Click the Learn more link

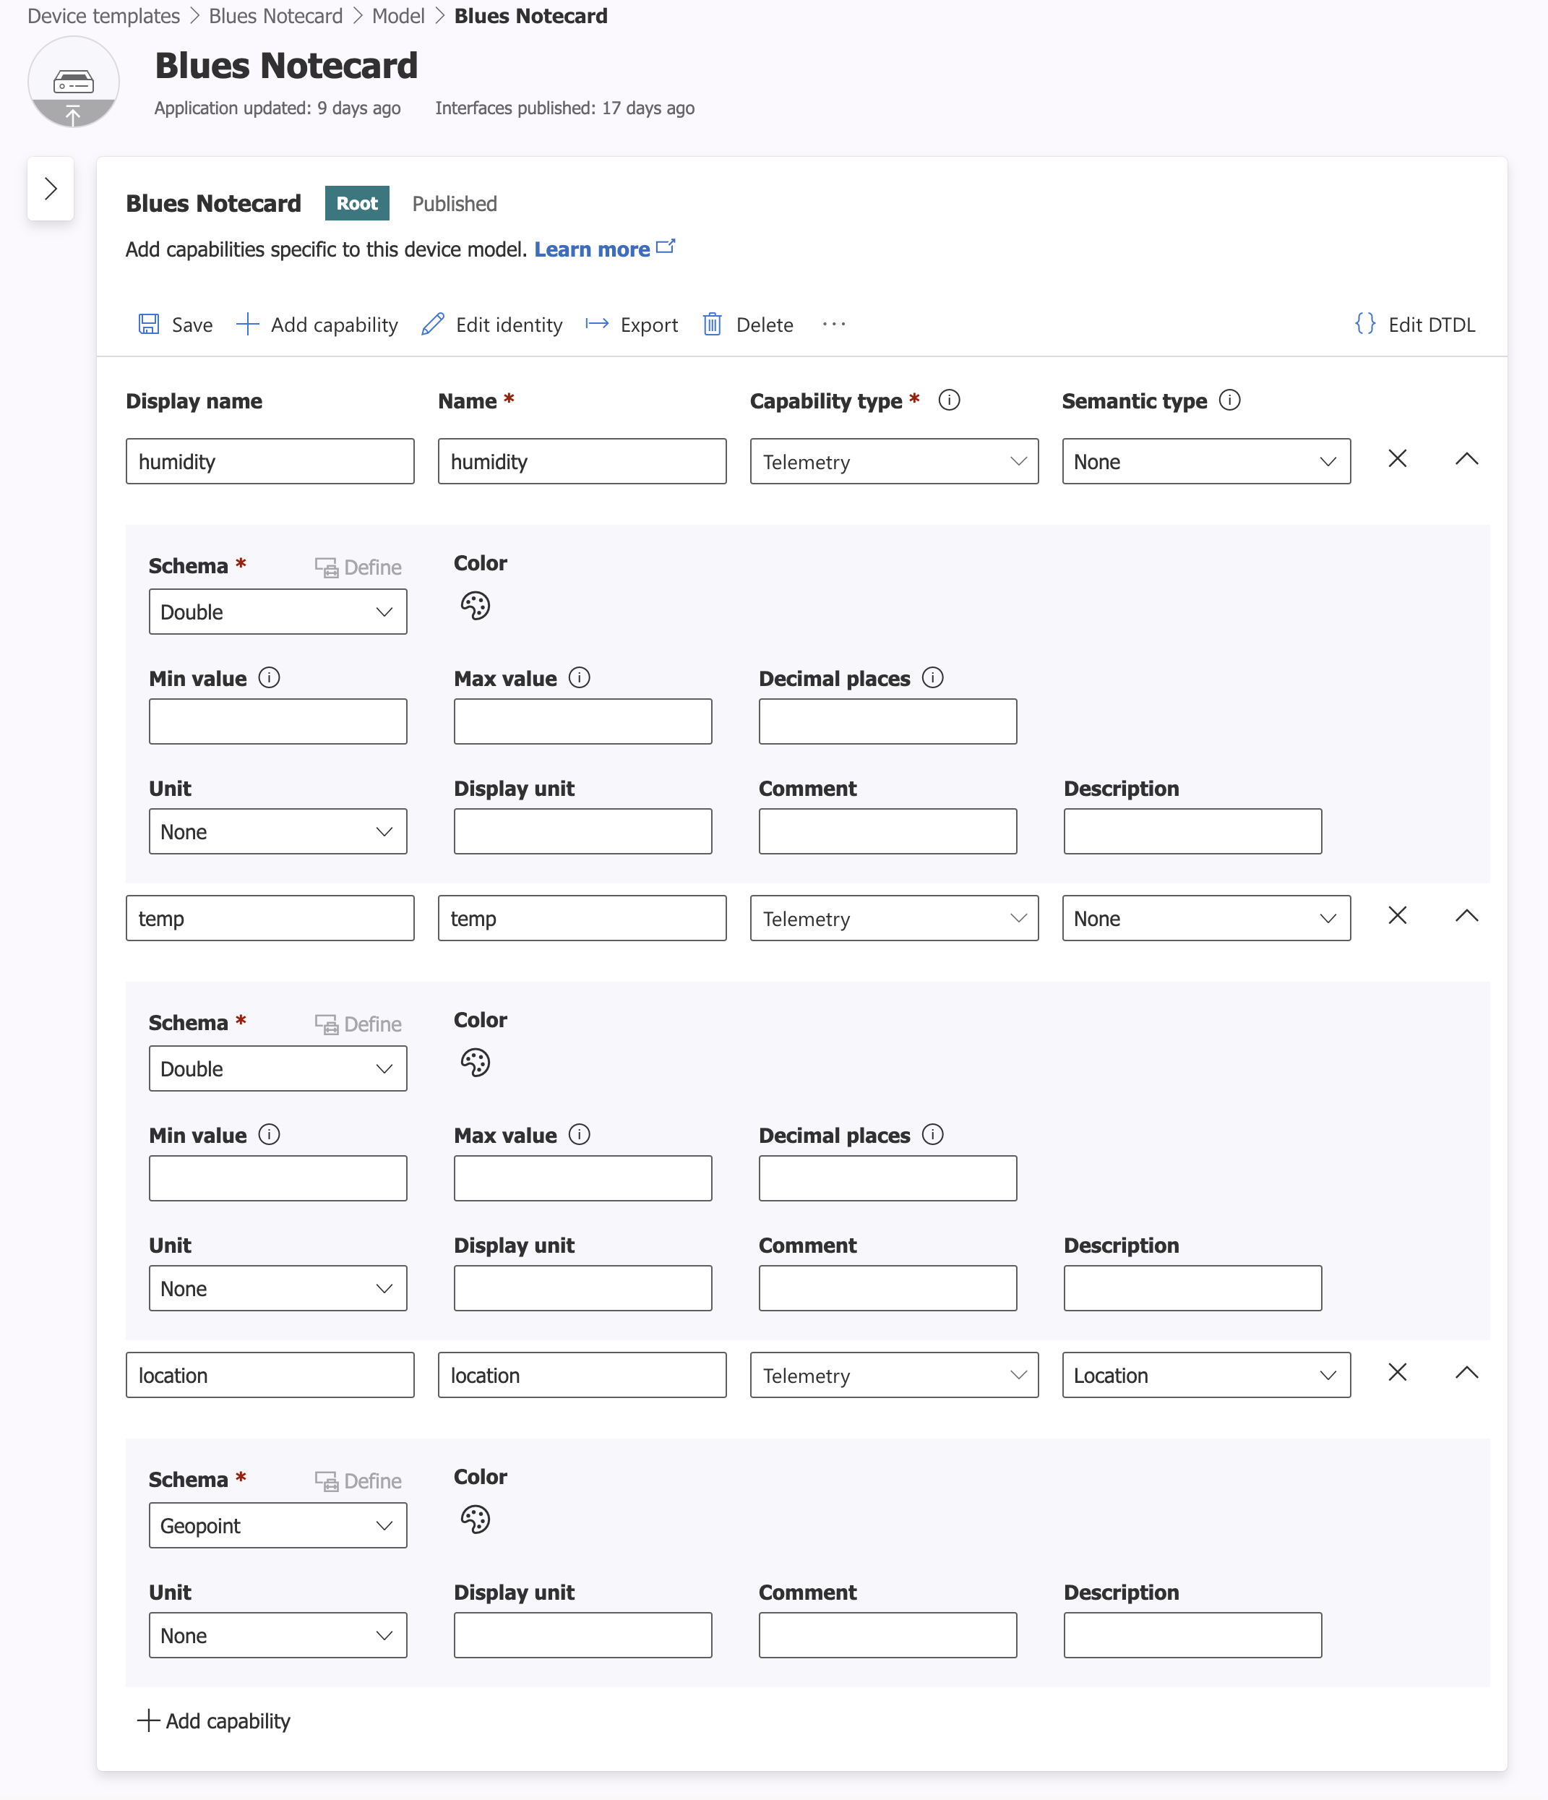point(605,249)
